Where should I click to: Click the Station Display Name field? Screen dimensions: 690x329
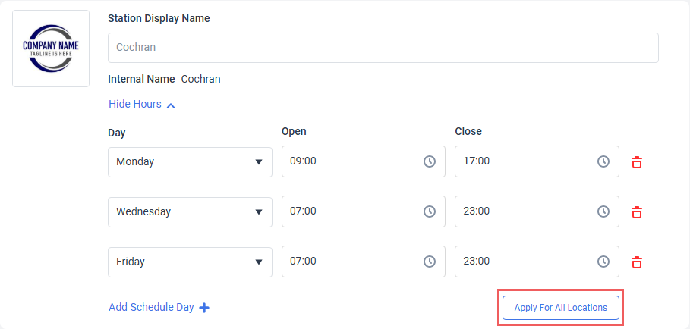point(383,47)
